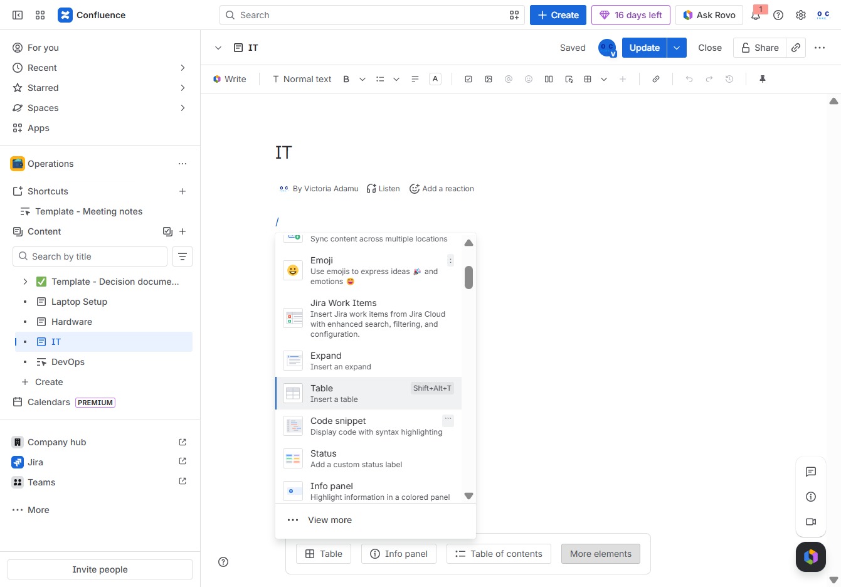The height and width of the screenshot is (587, 841).
Task: Open more text formatting dropdown
Action: coord(362,79)
